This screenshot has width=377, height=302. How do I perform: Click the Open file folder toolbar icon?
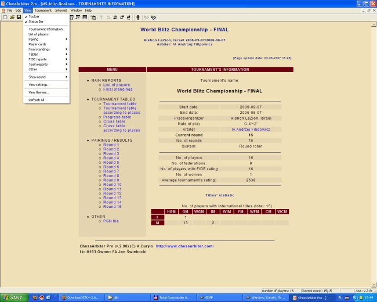12,17
